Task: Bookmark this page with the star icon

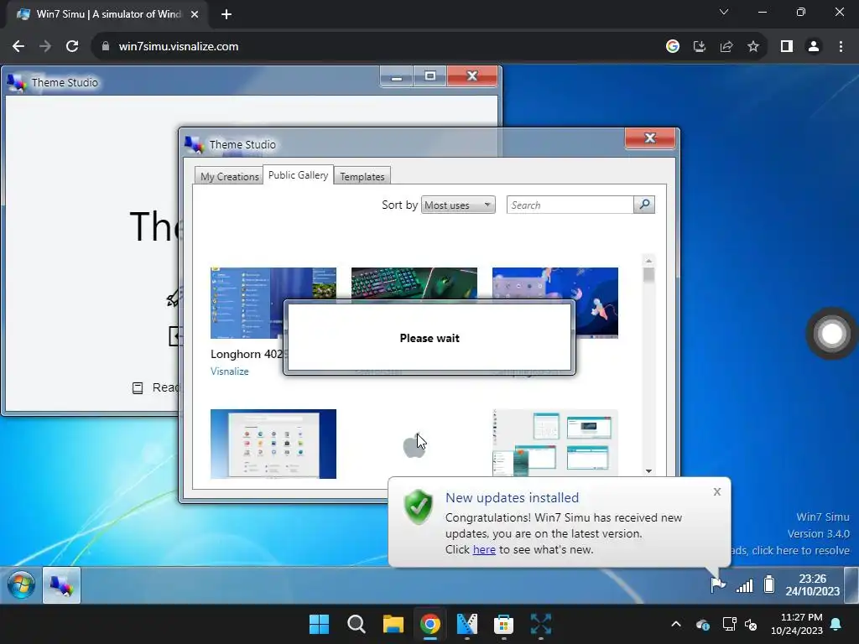Action: coord(753,47)
